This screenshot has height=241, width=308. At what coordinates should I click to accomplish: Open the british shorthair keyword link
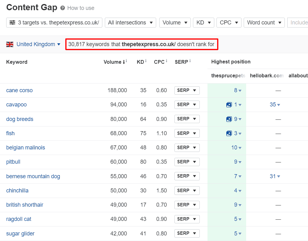point(24,205)
